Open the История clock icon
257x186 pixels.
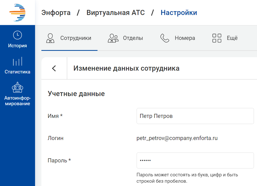click(17, 35)
